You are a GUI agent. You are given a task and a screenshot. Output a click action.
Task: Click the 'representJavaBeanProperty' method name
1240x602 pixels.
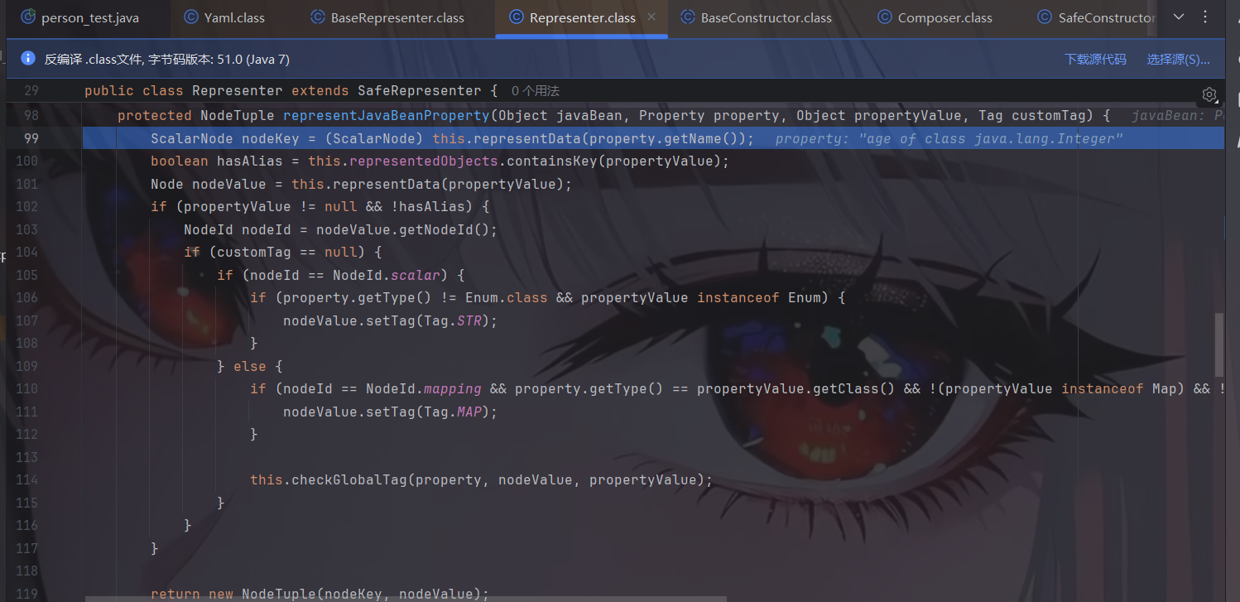click(x=387, y=115)
